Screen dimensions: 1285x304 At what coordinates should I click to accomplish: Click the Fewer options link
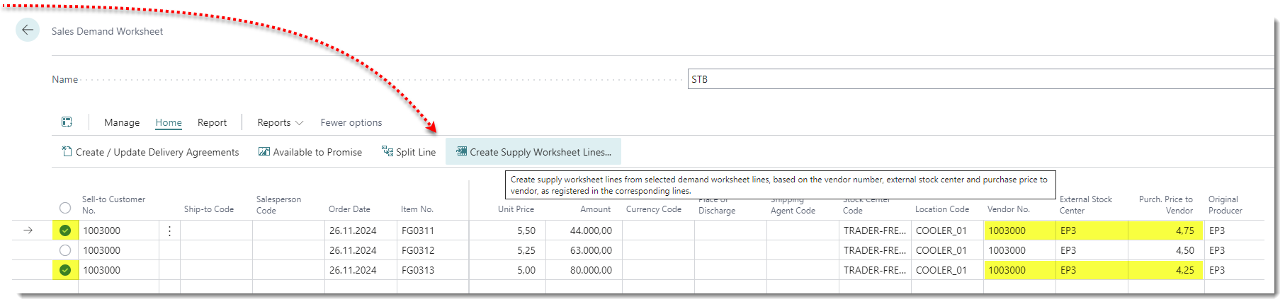(351, 122)
